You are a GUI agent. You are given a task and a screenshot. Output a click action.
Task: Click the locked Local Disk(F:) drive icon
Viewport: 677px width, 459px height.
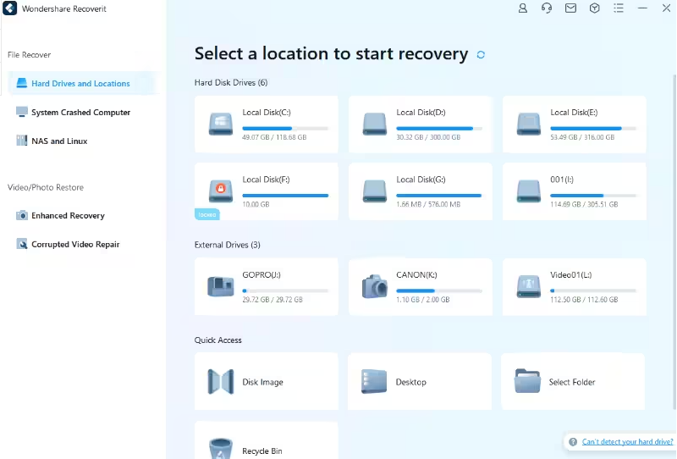pos(221,191)
